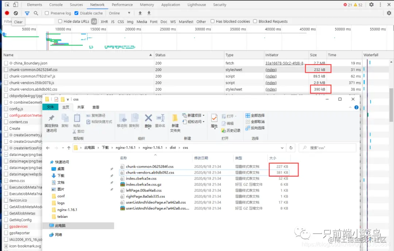Click Explorer up one level arrow

point(69,148)
